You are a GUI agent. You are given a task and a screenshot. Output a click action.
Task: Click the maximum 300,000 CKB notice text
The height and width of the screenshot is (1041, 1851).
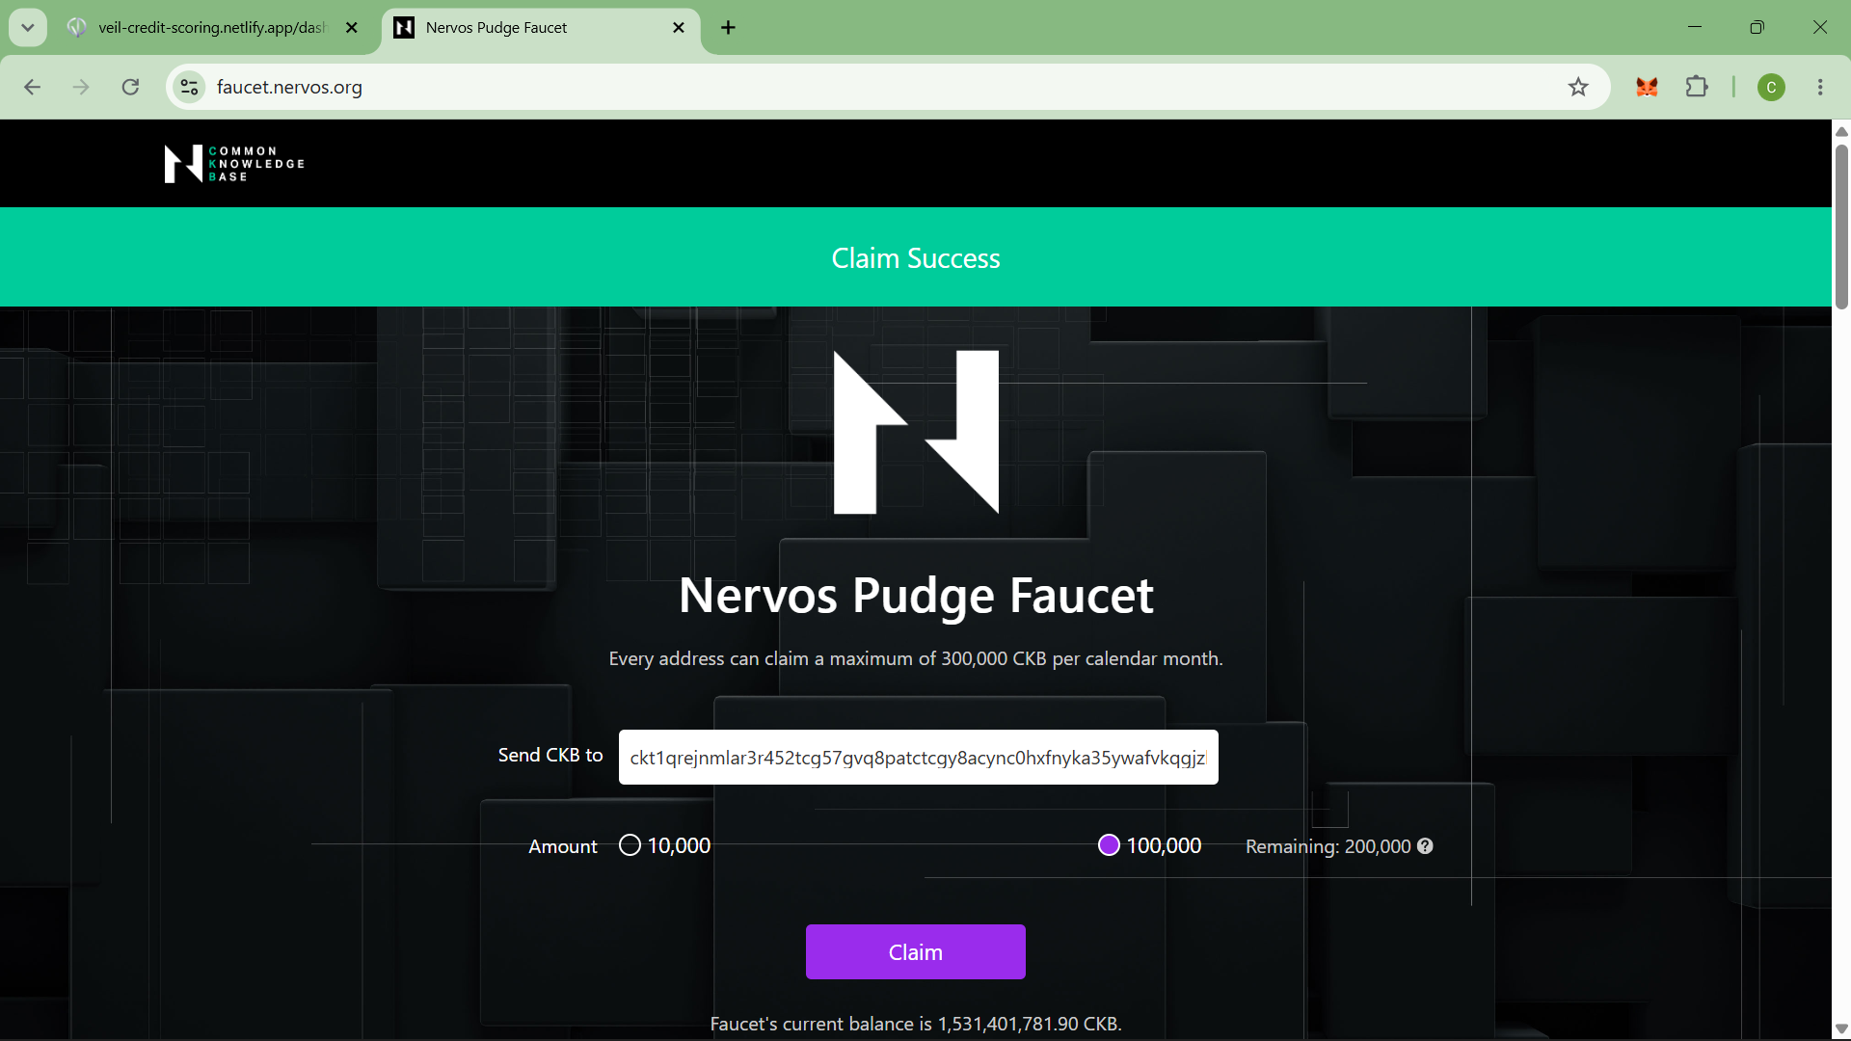(x=915, y=658)
